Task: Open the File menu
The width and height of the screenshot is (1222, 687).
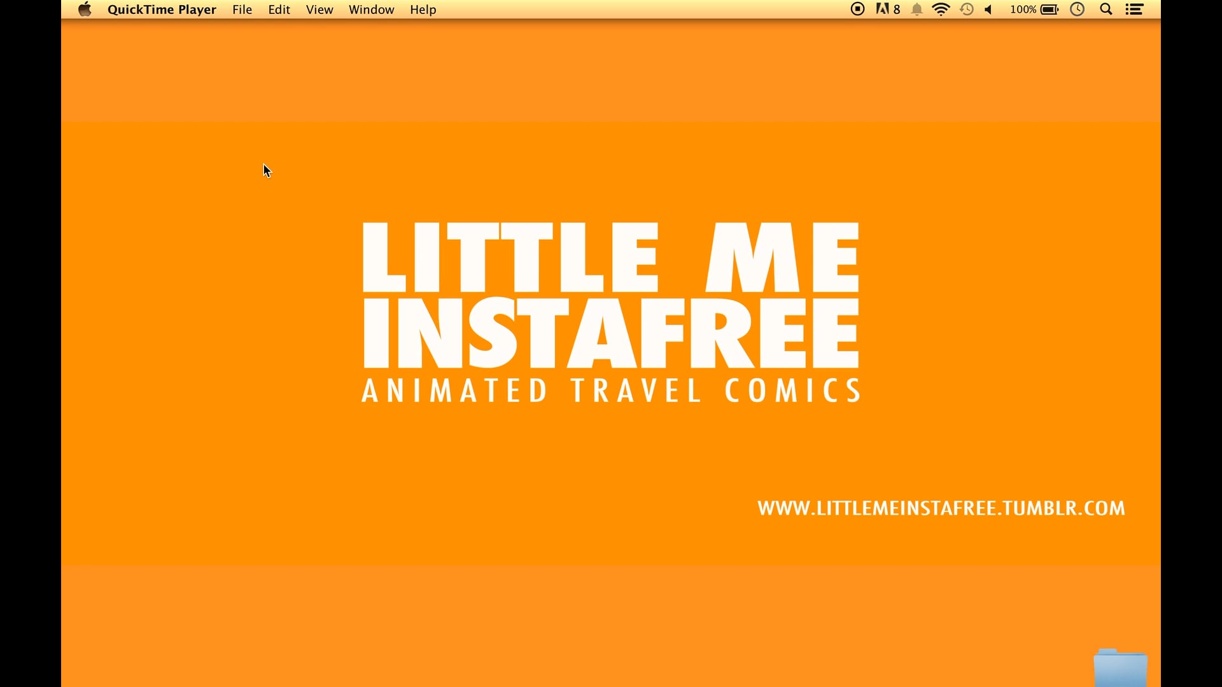Action: tap(242, 10)
